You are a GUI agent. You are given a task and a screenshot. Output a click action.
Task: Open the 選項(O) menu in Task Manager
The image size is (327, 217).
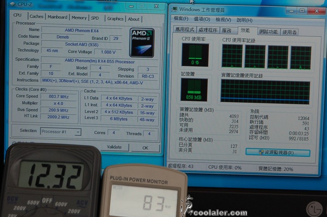coord(202,19)
